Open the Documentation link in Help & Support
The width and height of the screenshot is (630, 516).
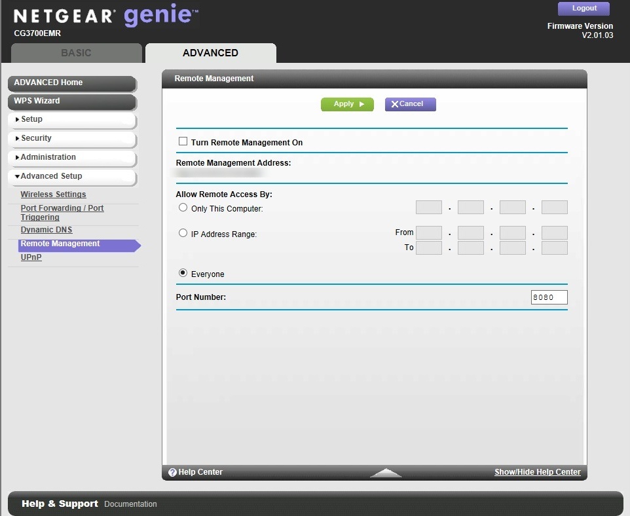pos(130,504)
